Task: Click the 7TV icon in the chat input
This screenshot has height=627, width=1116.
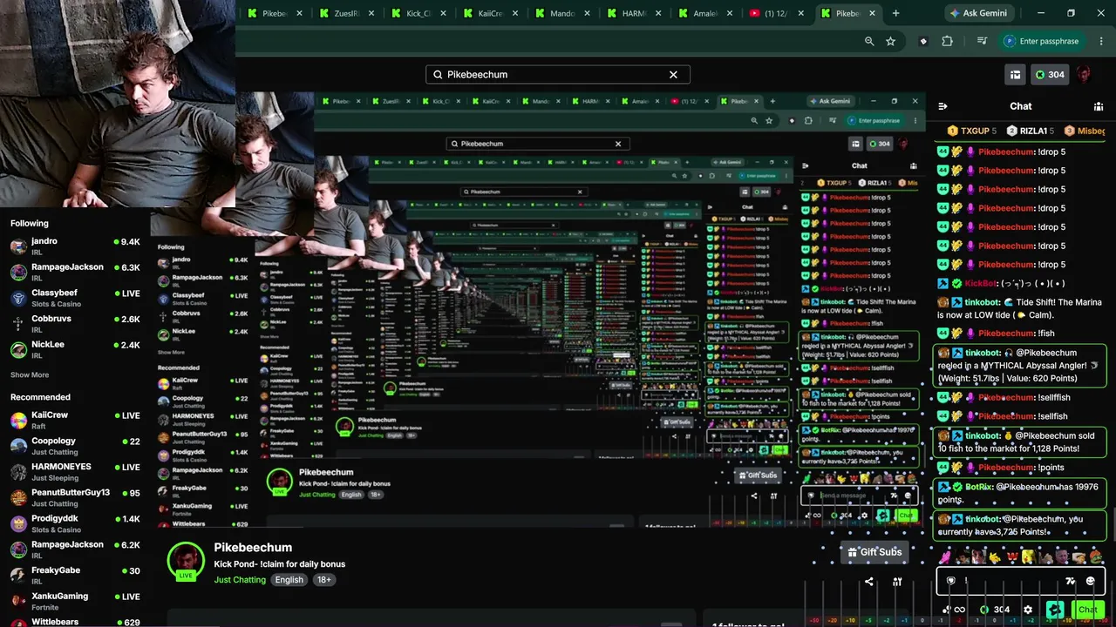Action: 1071,581
